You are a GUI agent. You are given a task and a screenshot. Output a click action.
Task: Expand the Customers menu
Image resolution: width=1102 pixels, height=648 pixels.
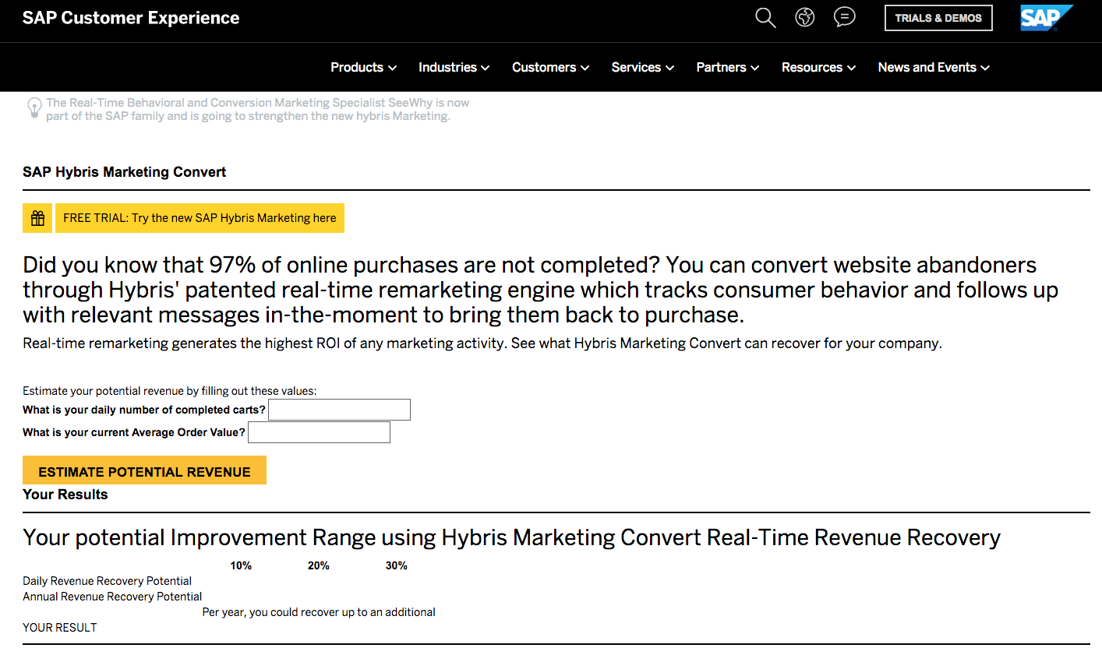[x=550, y=67]
